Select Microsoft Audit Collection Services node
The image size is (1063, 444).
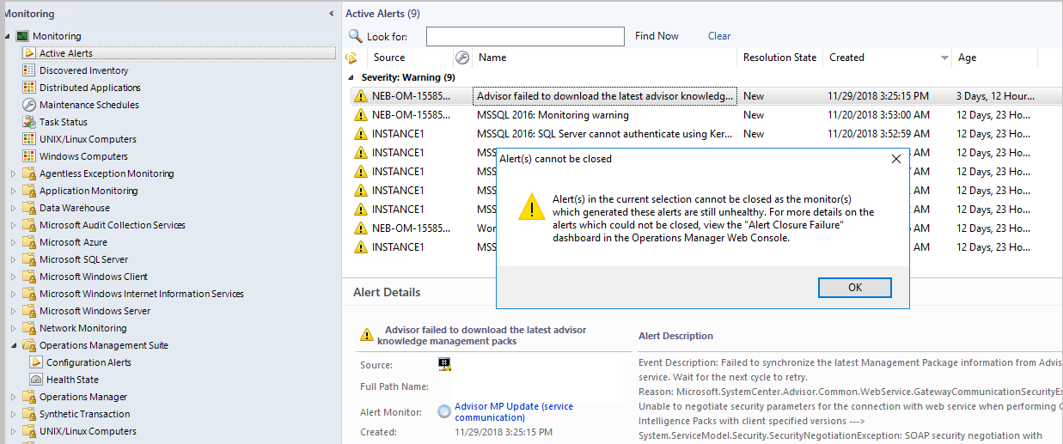click(112, 225)
